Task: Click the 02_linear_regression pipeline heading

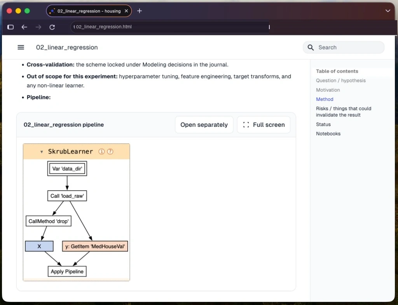Action: click(64, 125)
